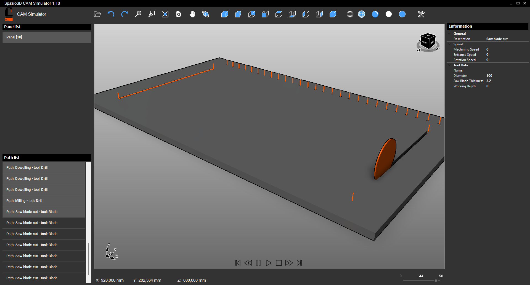The height and width of the screenshot is (285, 530).
Task: Select Panel [10] in the panel list
Action: [x=47, y=37]
